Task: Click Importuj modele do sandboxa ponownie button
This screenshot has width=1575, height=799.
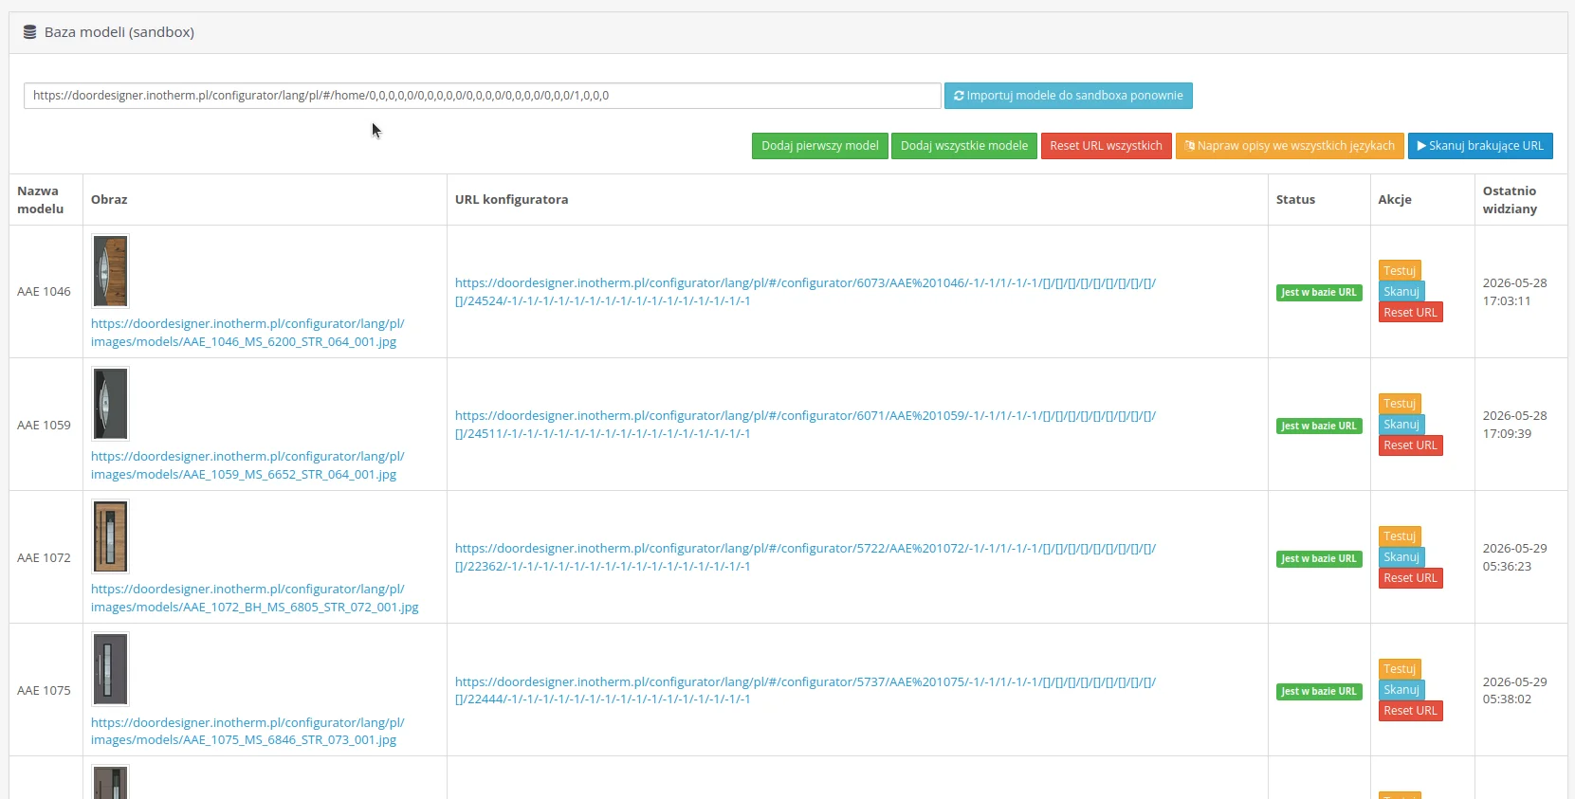Action: (1069, 96)
